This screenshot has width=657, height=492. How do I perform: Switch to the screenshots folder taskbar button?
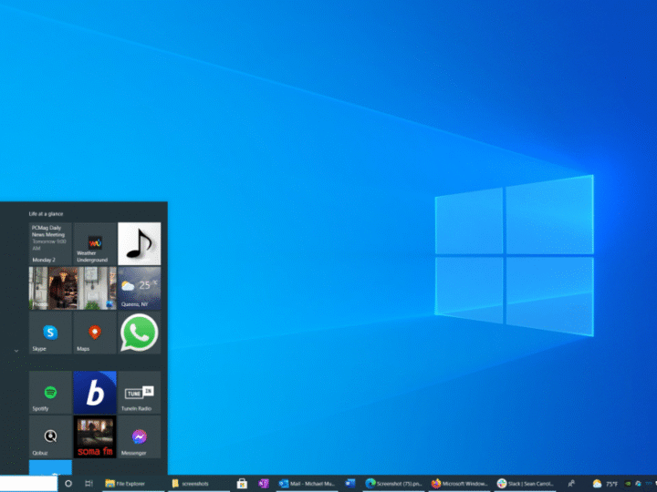point(199,484)
